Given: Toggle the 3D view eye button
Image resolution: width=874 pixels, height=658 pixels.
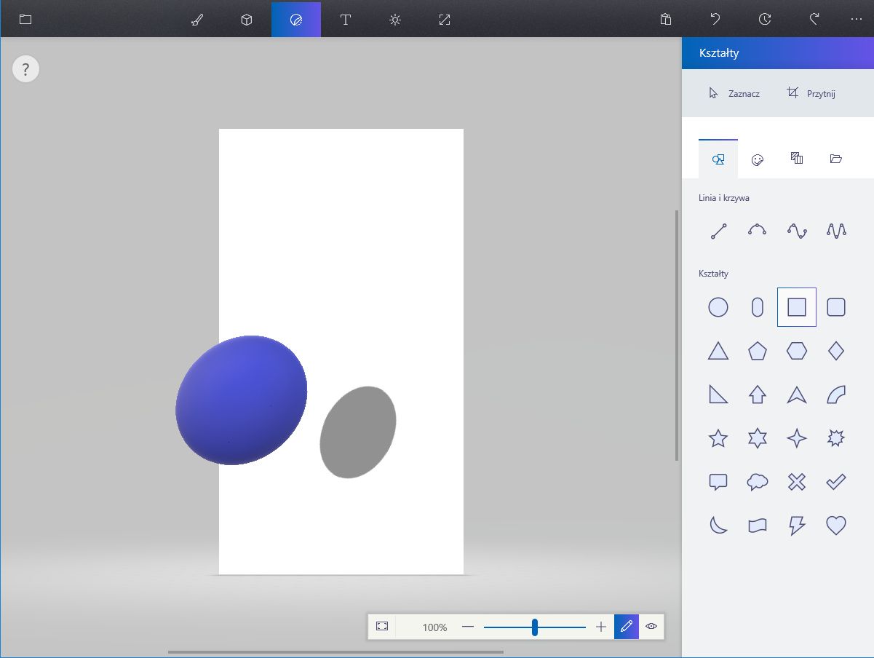Looking at the screenshot, I should [x=651, y=627].
